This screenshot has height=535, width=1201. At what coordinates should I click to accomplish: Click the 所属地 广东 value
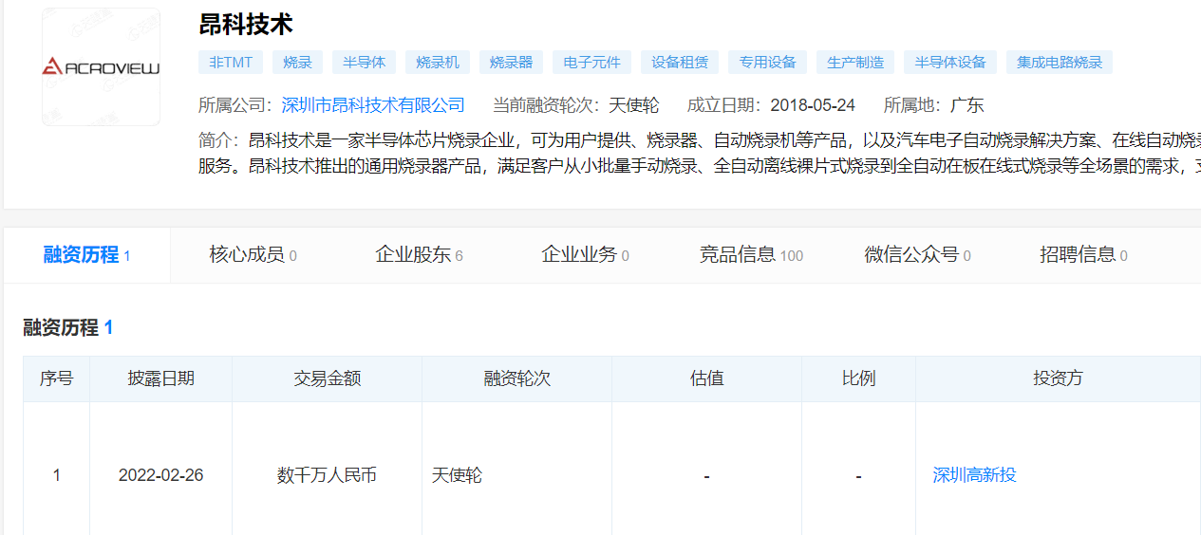[966, 104]
